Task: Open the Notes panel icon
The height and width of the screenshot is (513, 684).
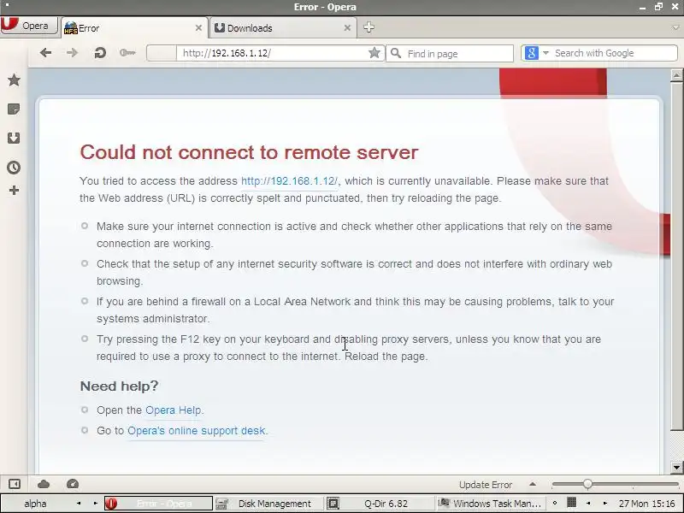Action: coord(14,109)
